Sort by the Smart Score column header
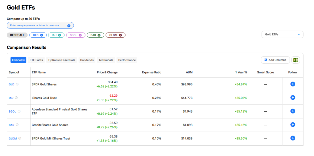 [265, 72]
